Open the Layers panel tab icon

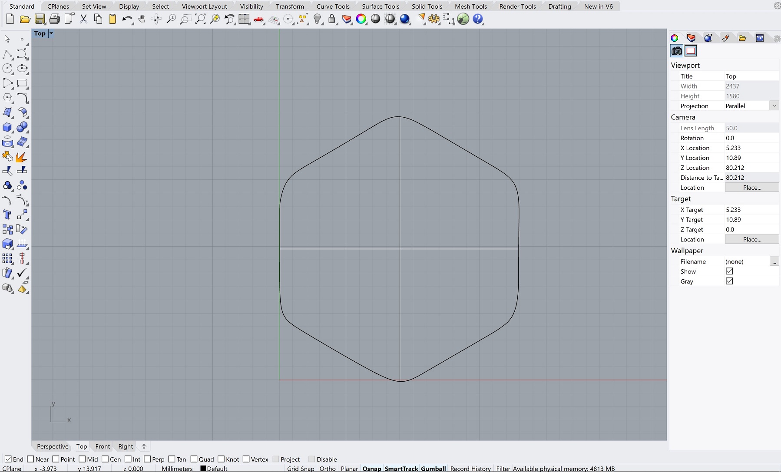click(691, 38)
